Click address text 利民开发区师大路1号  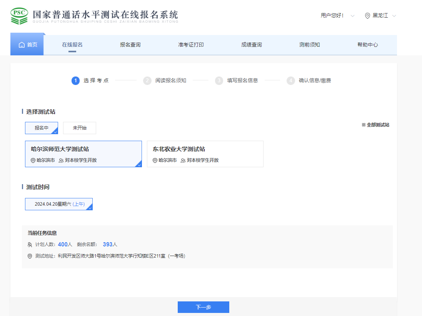[x=79, y=256]
